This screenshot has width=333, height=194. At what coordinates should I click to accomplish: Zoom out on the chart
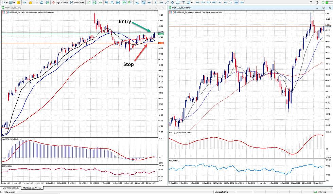pyautogui.click(x=112, y=3)
